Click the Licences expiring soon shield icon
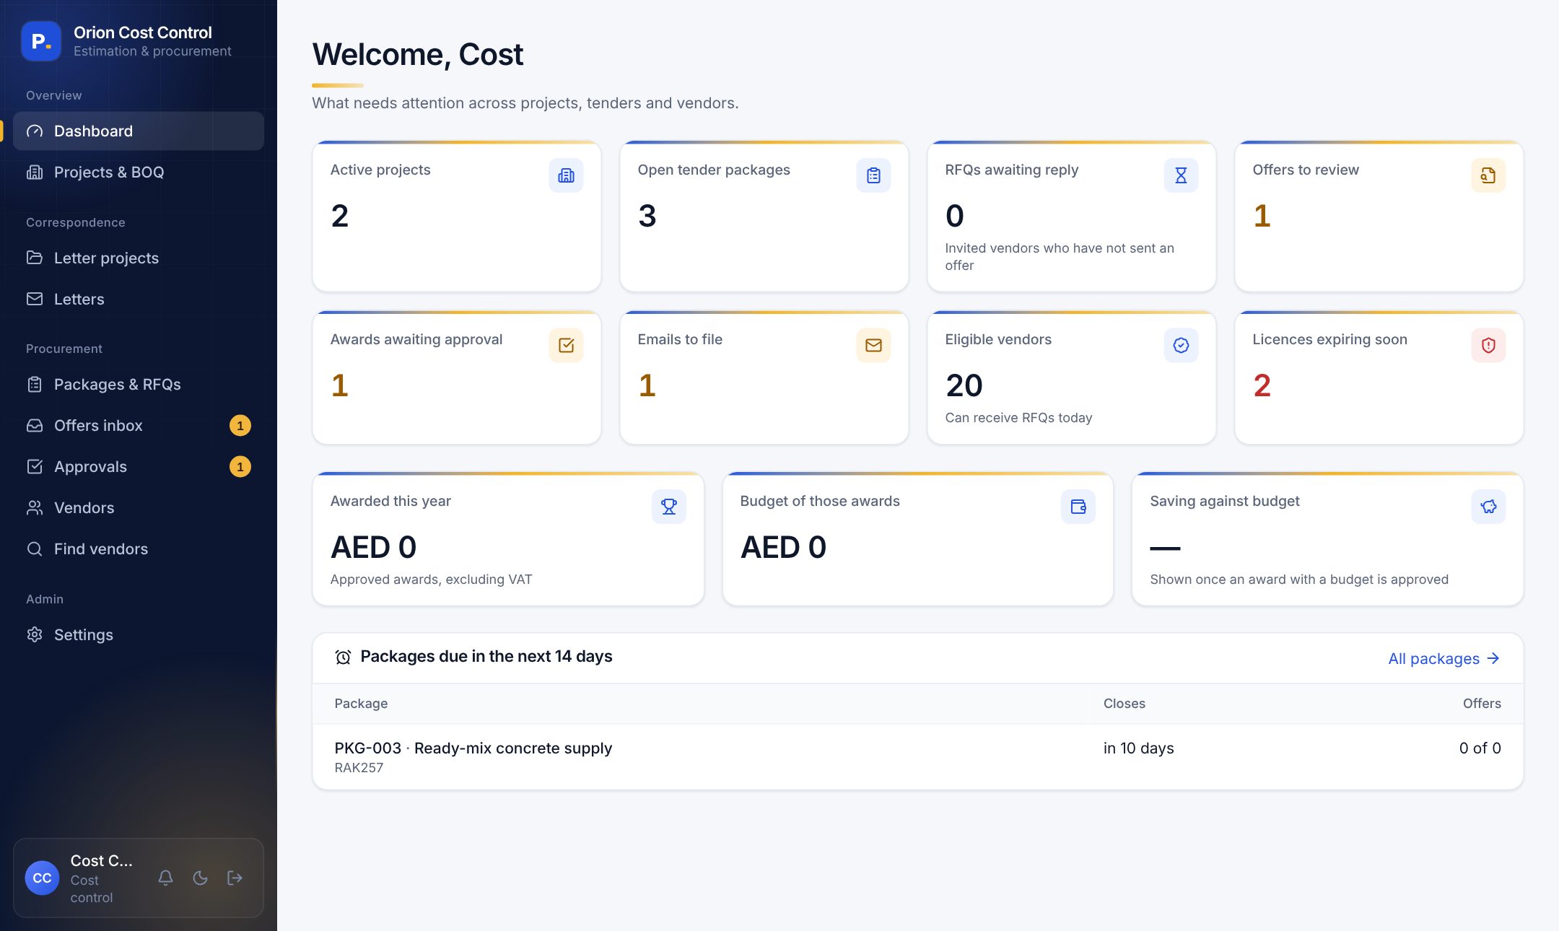 pos(1488,345)
